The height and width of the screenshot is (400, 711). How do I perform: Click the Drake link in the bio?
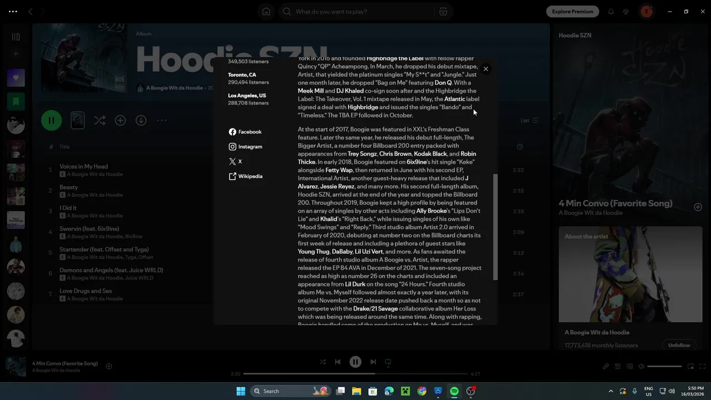(362, 308)
